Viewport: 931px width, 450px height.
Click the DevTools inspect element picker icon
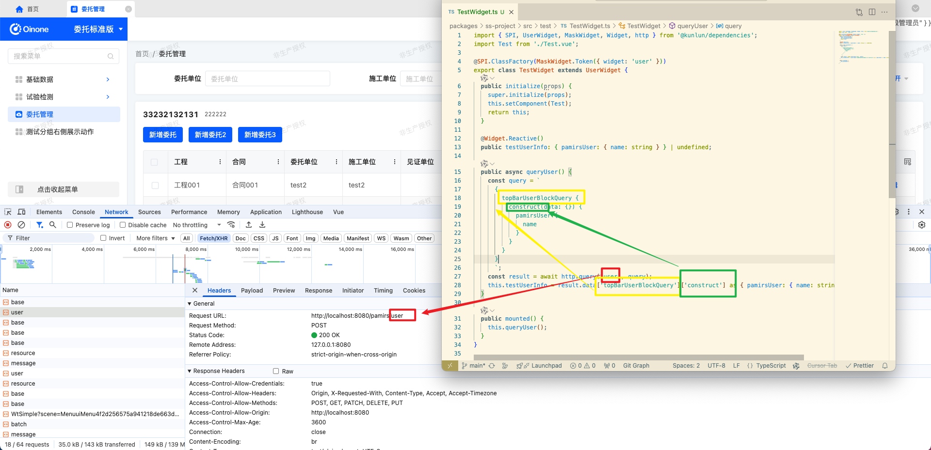click(x=8, y=212)
